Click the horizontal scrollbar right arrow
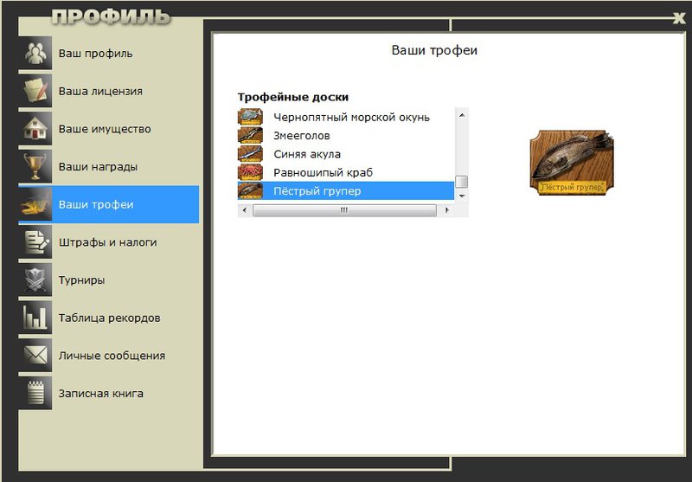 pyautogui.click(x=447, y=210)
